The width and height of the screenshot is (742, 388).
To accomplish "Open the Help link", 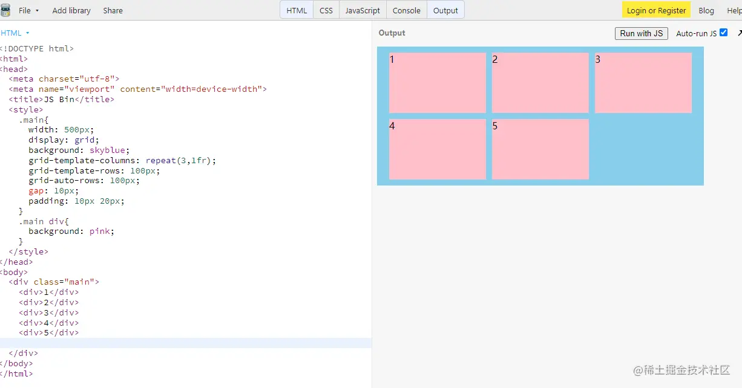I will 734,10.
